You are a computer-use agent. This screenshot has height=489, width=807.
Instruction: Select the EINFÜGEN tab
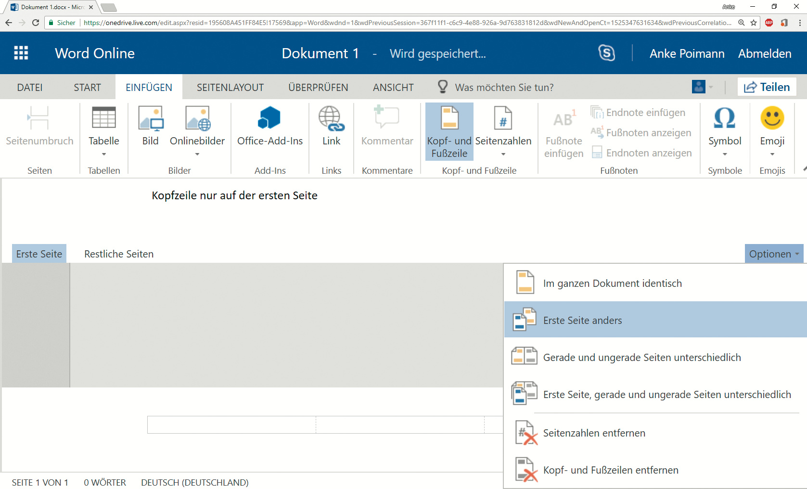[x=149, y=87]
